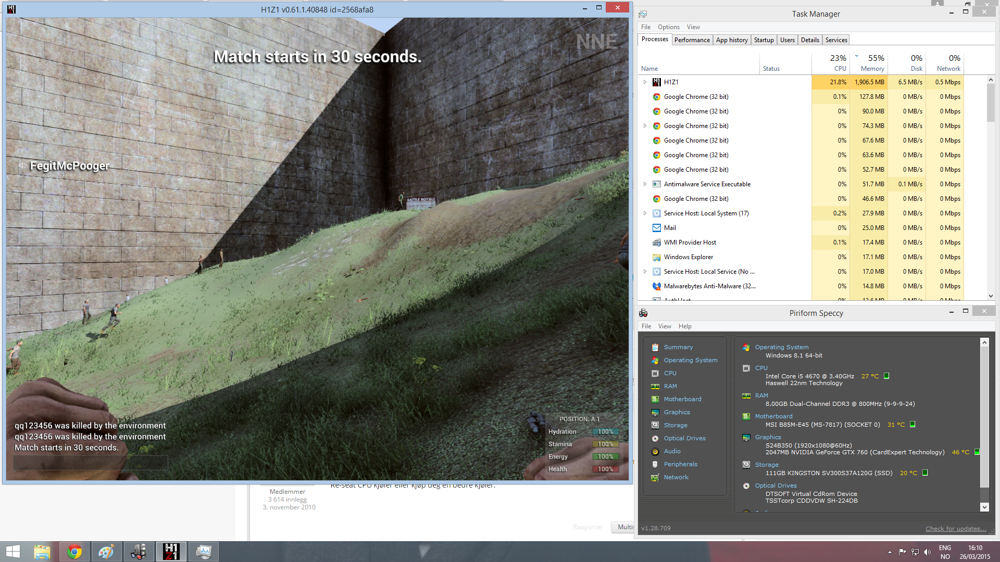Open Google Chrome from the taskbar
Viewport: 1000px width, 562px height.
(x=74, y=552)
